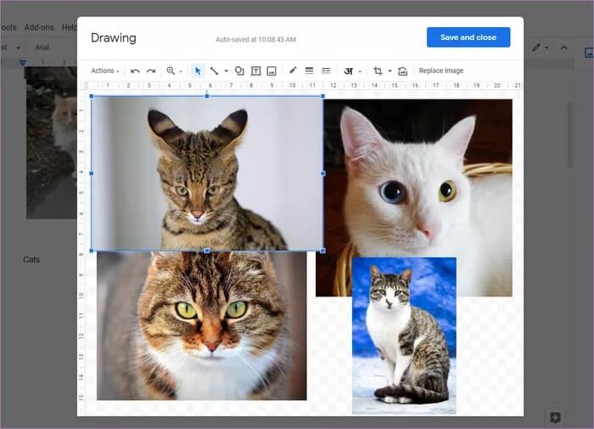
Task: Click the Cats text in the document
Action: pyautogui.click(x=31, y=260)
